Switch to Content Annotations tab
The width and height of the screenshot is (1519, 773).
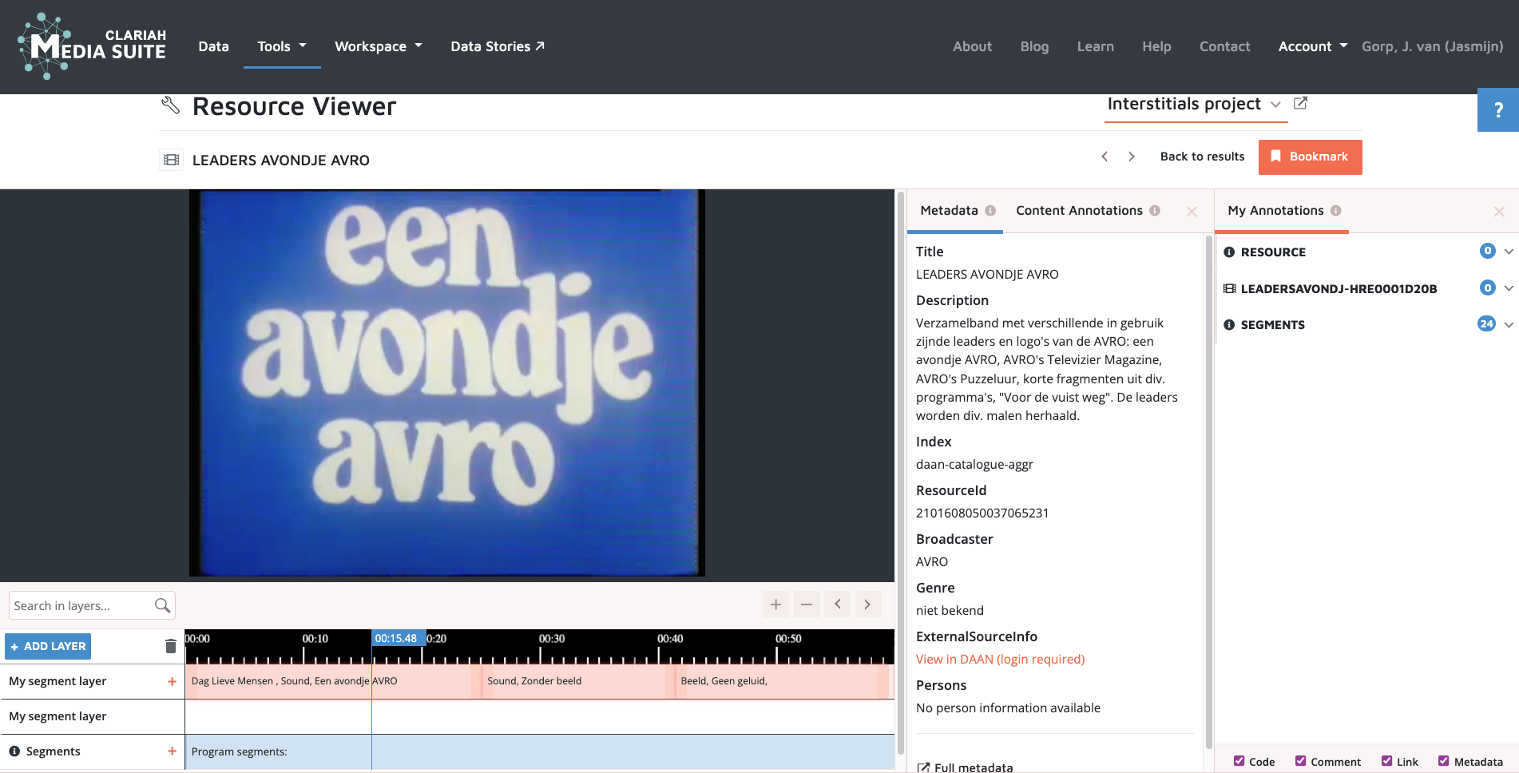click(1079, 211)
